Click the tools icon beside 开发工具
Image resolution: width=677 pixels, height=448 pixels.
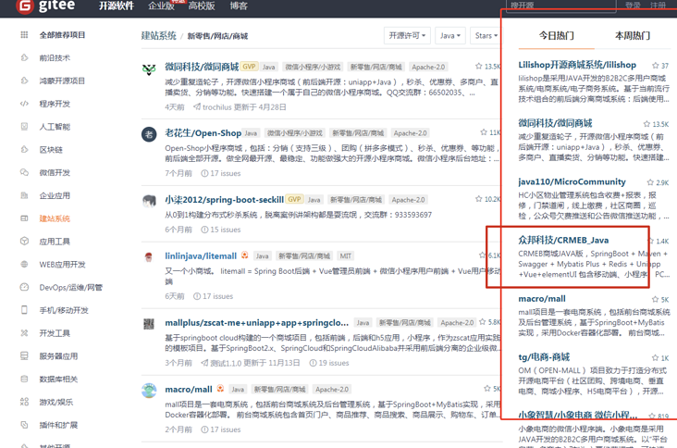24,333
